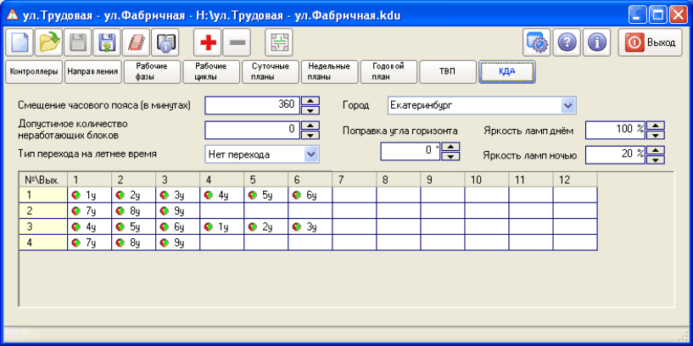Click the warning triangle title bar icon

click(12, 15)
